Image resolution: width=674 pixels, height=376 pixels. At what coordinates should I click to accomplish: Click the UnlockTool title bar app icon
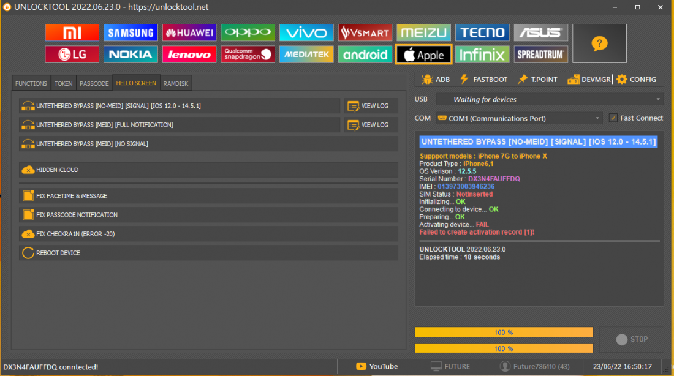[7, 7]
